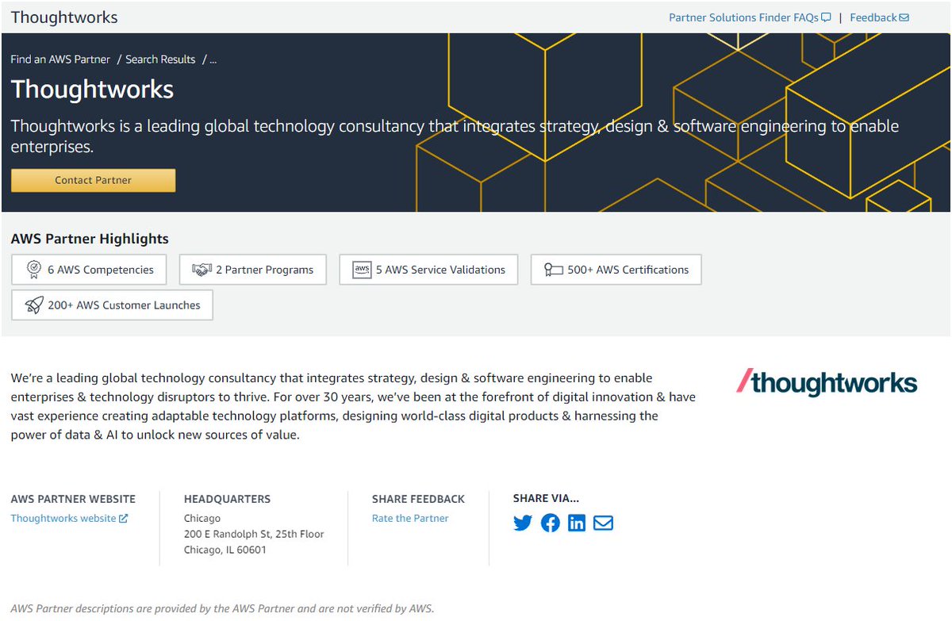Screen dimensions: 952x621
Task: Click the aws Service Validations icon
Action: (x=362, y=270)
